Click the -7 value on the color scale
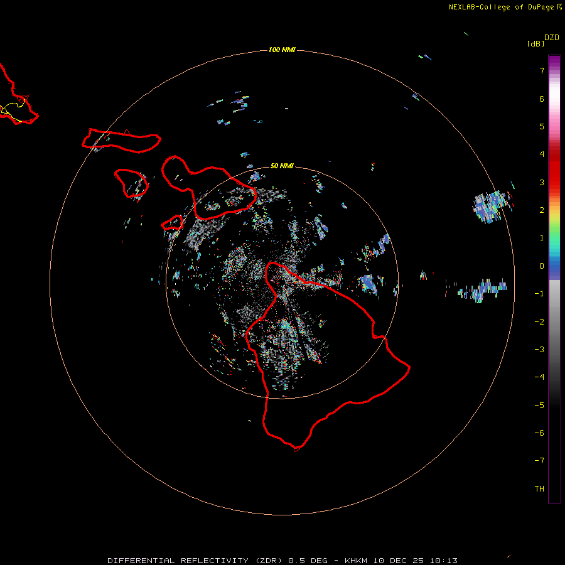This screenshot has height=565, width=565. click(539, 461)
